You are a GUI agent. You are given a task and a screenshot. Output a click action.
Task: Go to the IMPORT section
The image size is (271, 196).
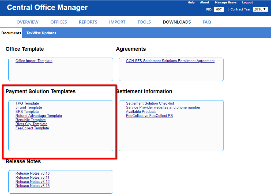pyautogui.click(x=117, y=22)
